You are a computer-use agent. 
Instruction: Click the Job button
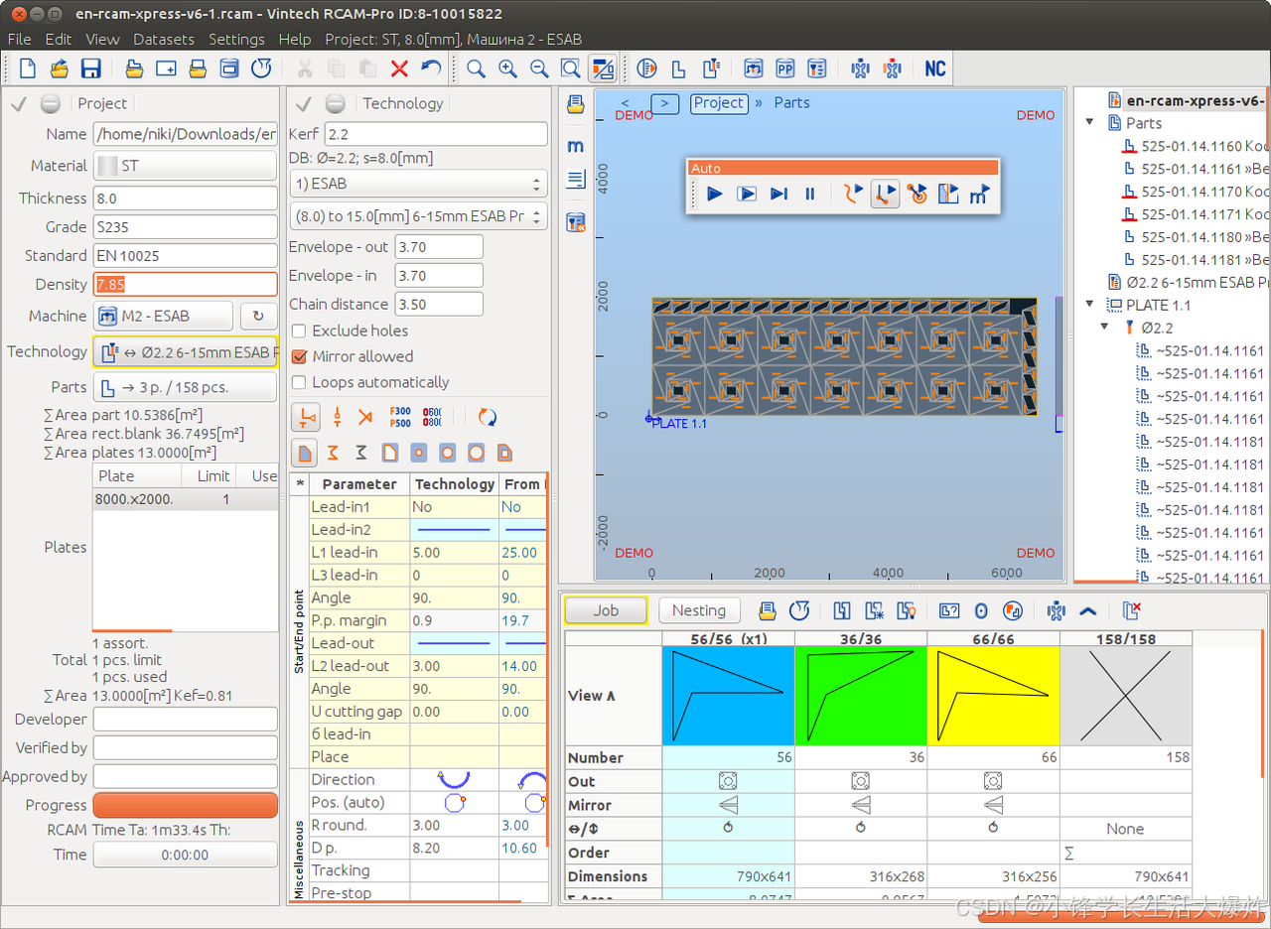point(606,610)
